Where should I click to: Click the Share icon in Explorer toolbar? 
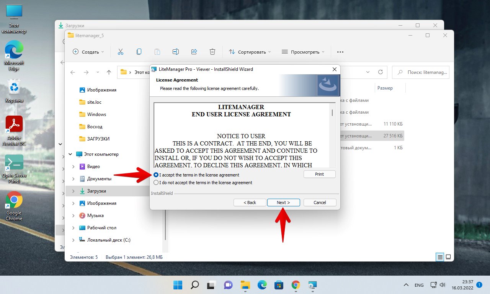click(194, 51)
